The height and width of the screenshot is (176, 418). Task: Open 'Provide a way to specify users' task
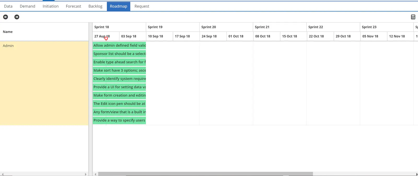[119, 120]
